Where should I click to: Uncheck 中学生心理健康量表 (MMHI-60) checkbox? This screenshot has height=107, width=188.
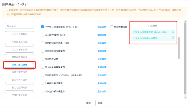(x=42, y=27)
